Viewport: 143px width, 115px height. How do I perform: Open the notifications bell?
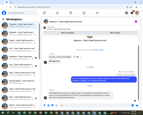click(132, 13)
